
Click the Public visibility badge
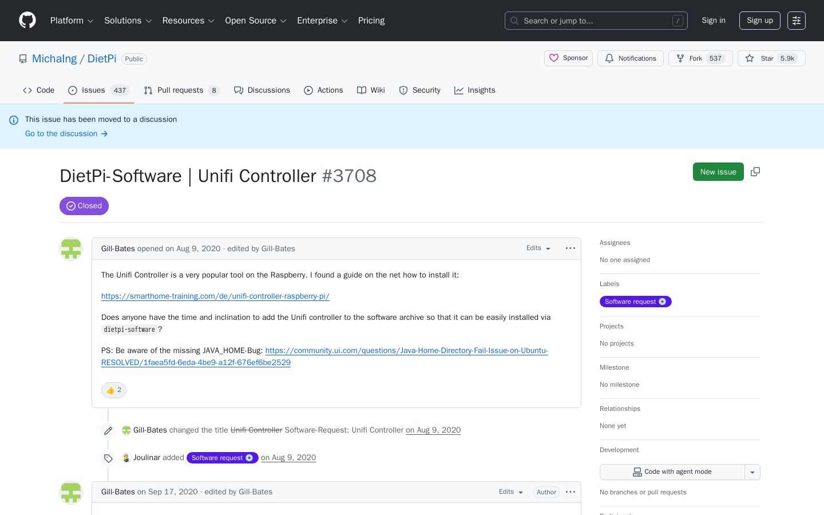[134, 59]
